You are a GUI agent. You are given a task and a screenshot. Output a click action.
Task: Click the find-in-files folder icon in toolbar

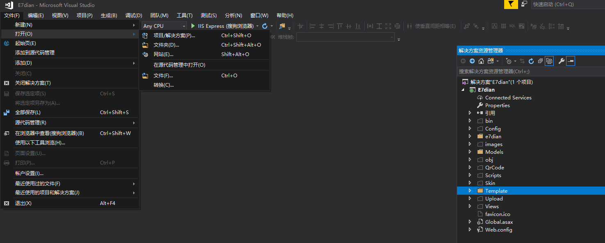[282, 26]
